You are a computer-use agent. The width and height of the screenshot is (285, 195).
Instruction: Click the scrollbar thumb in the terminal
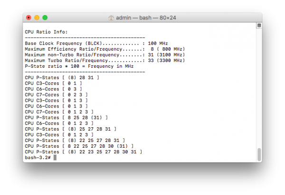tap(259, 154)
